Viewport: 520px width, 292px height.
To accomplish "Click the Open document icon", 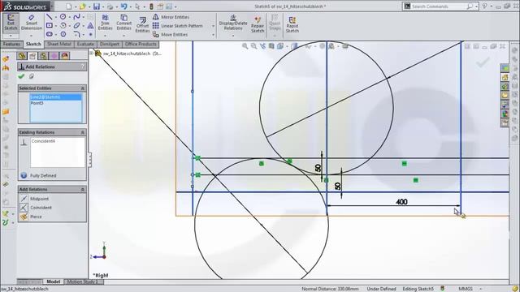I will tap(83, 6).
